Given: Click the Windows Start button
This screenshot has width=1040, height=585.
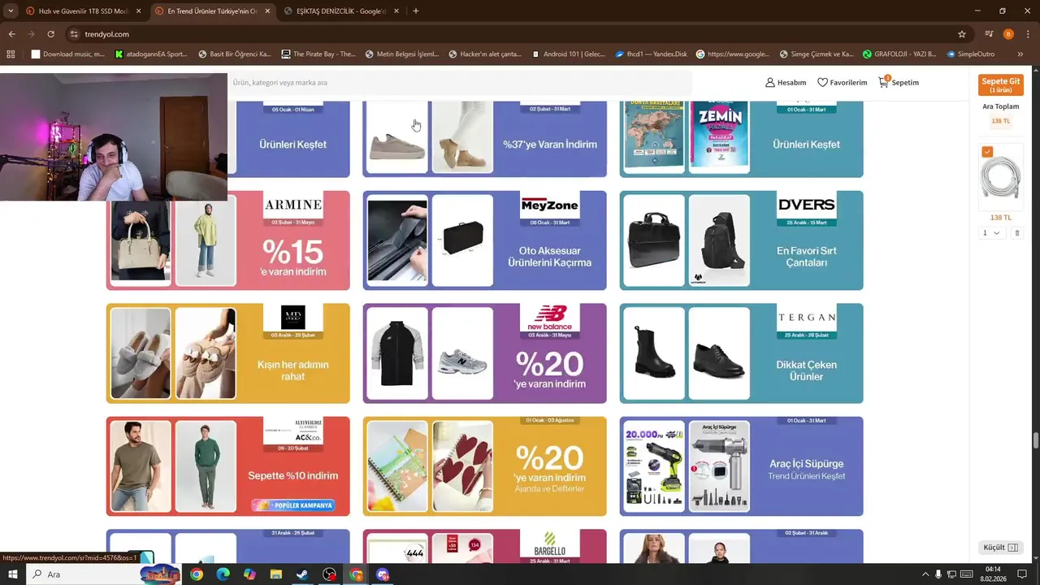Looking at the screenshot, I should (x=13, y=574).
